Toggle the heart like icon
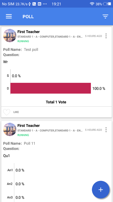 tap(7, 112)
